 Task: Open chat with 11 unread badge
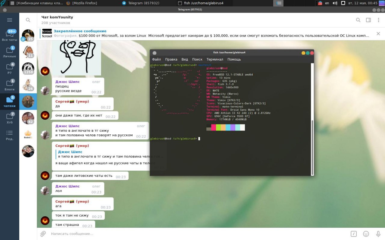(28, 52)
